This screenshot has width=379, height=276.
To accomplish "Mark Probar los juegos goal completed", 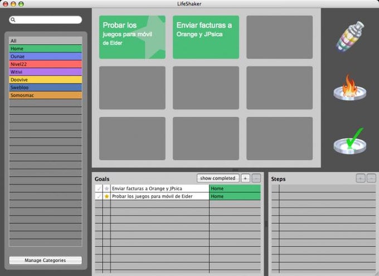I will pyautogui.click(x=99, y=196).
